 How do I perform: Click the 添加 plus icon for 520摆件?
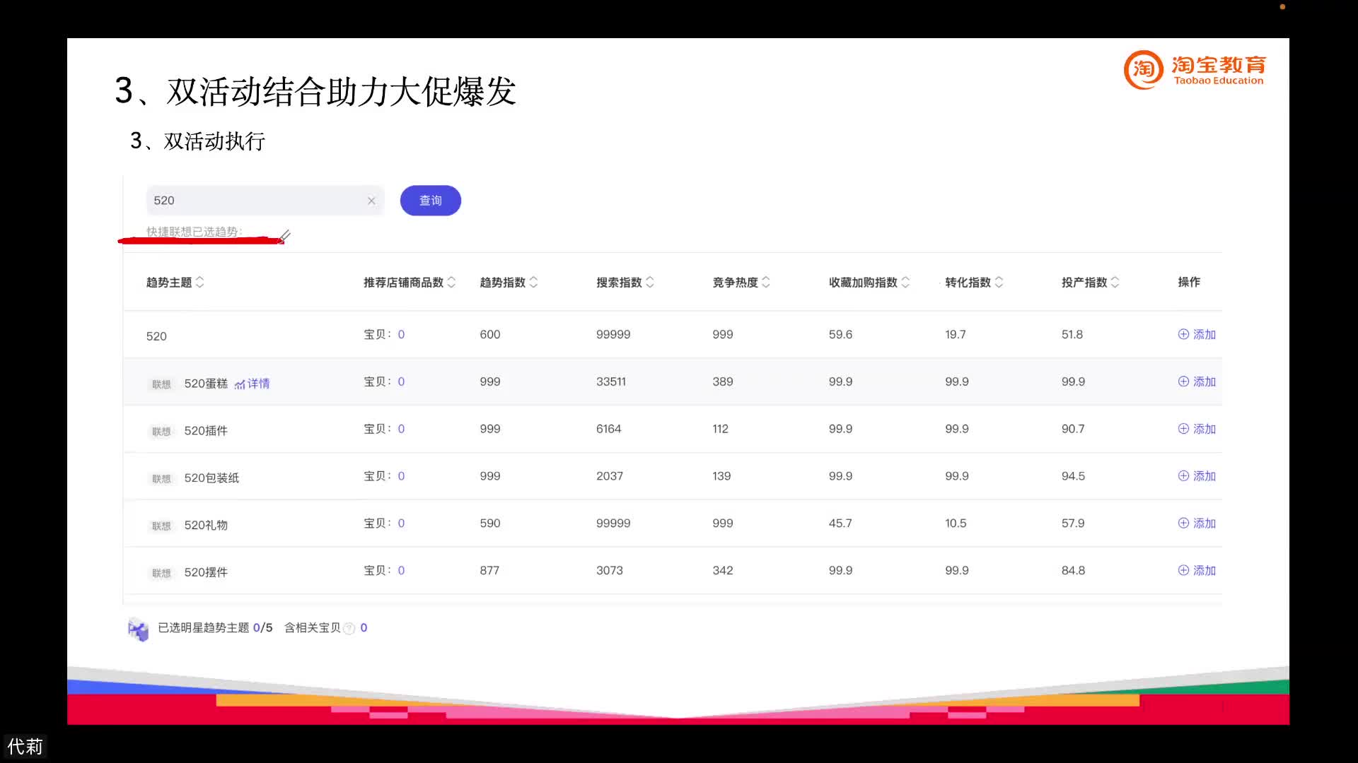(x=1184, y=570)
